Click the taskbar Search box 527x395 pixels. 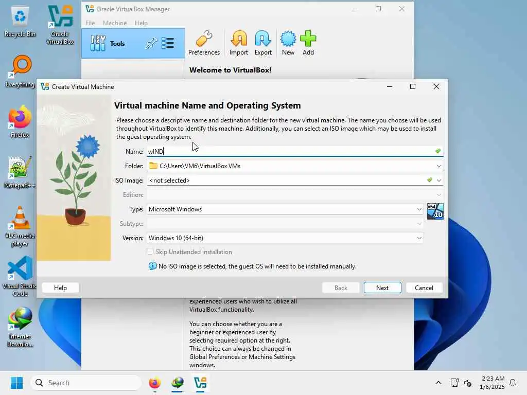(86, 383)
